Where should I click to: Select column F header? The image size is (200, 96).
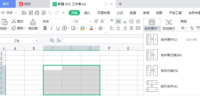pyautogui.click(x=109, y=48)
